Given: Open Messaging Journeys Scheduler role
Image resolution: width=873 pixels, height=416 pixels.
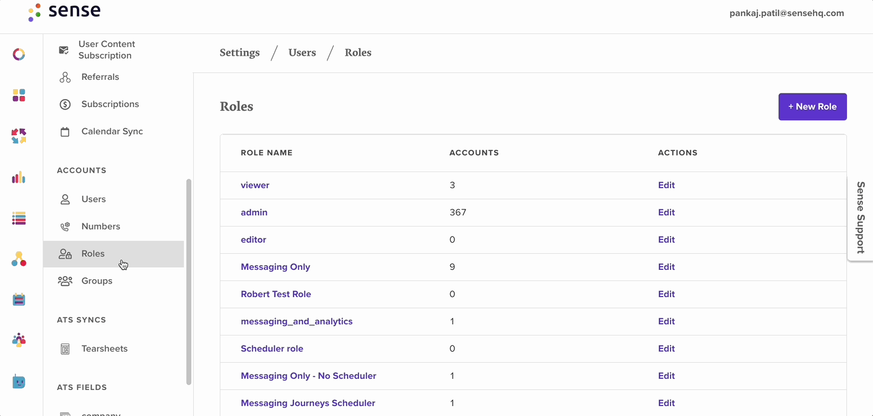Looking at the screenshot, I should click(x=308, y=403).
